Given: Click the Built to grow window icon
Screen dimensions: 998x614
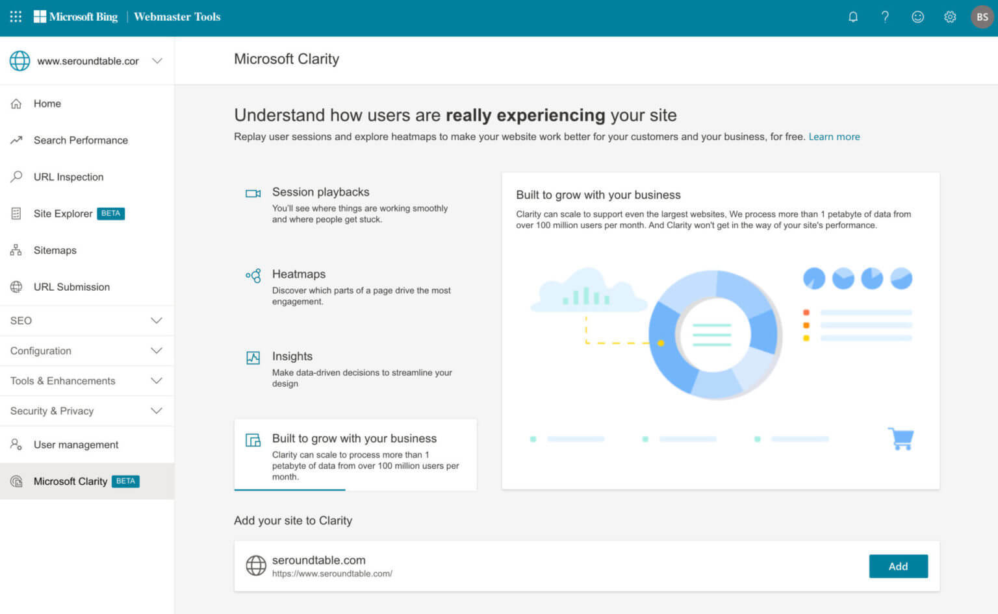Looking at the screenshot, I should [253, 440].
